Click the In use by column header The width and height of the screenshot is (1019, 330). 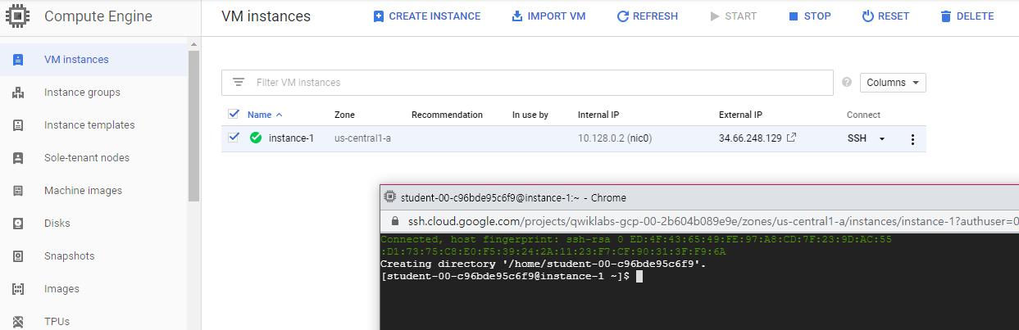tap(530, 115)
